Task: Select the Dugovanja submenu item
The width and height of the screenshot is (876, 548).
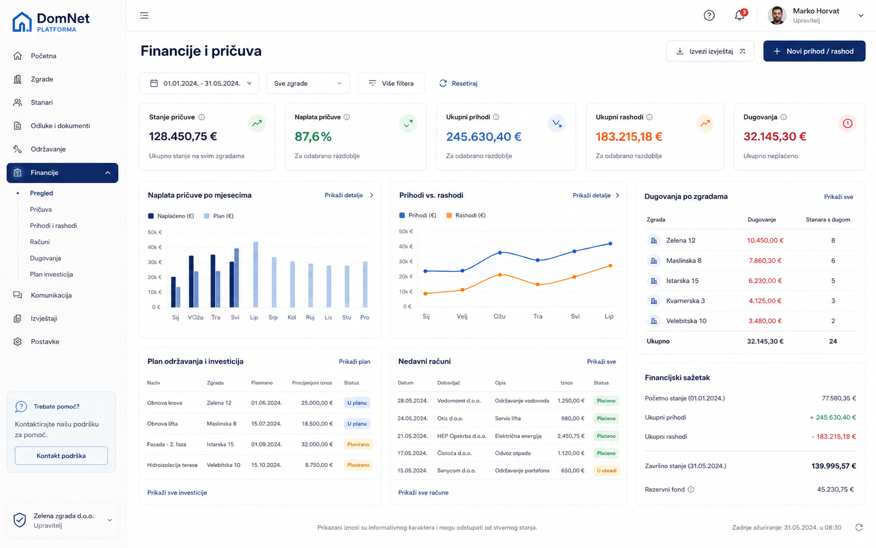Action: [x=45, y=258]
